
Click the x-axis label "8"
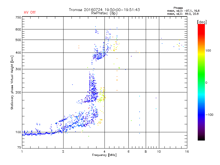coord(146,152)
